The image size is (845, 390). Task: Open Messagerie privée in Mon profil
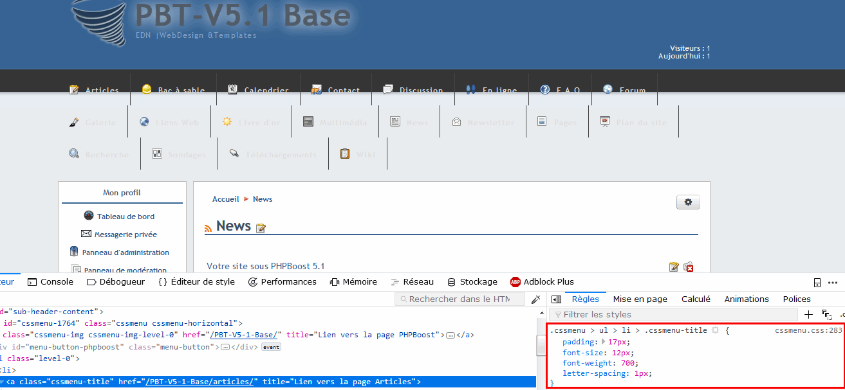click(125, 235)
